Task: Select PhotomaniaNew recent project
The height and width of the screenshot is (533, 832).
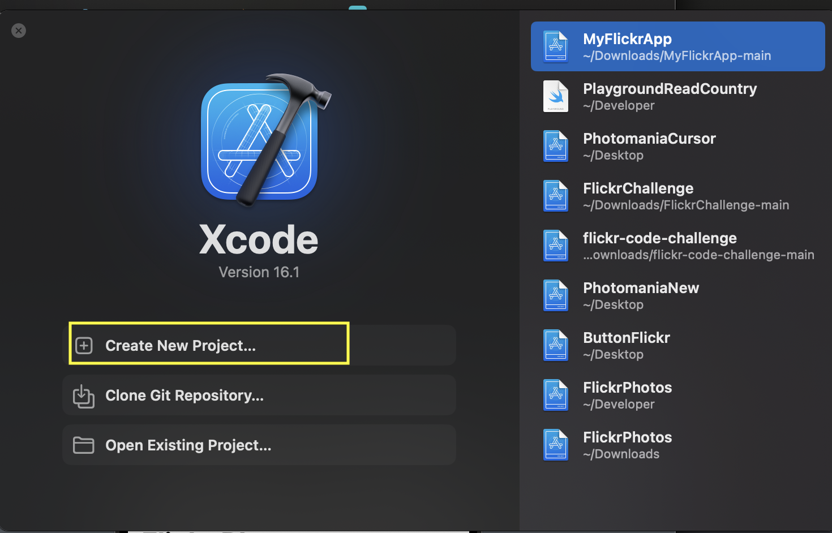Action: (x=678, y=295)
